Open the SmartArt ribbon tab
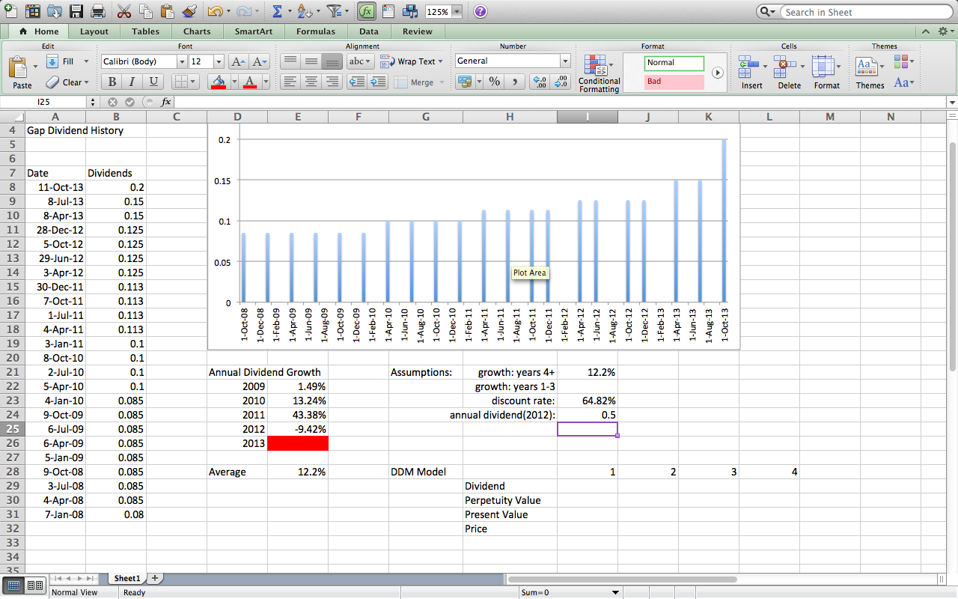Image resolution: width=958 pixels, height=599 pixels. [x=253, y=31]
